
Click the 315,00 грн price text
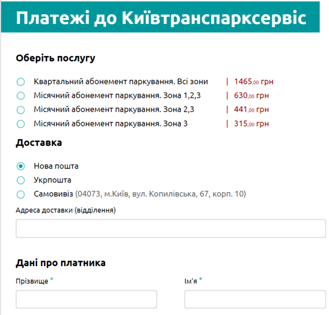pos(252,124)
